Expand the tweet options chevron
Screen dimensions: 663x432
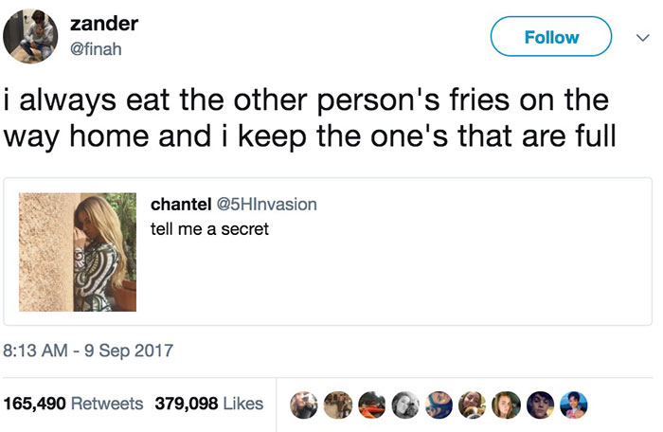click(640, 38)
